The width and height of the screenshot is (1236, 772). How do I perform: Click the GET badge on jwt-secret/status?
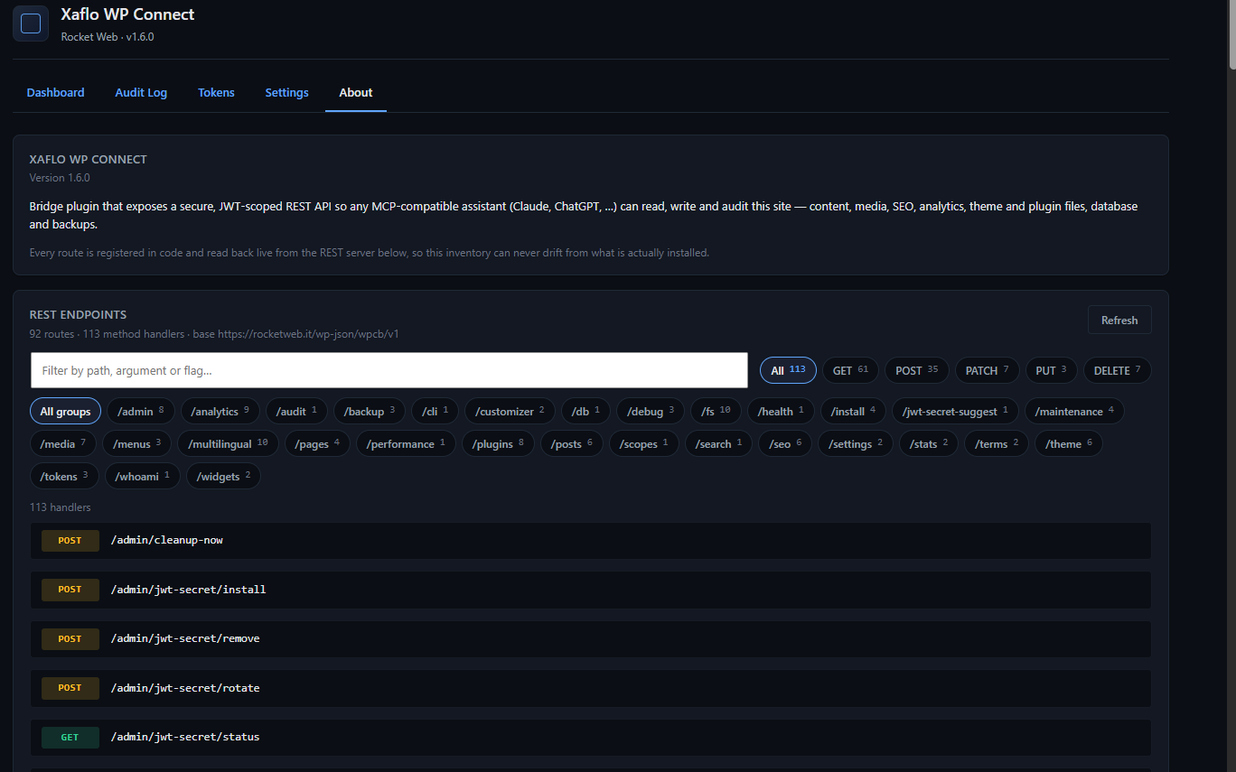(x=70, y=737)
